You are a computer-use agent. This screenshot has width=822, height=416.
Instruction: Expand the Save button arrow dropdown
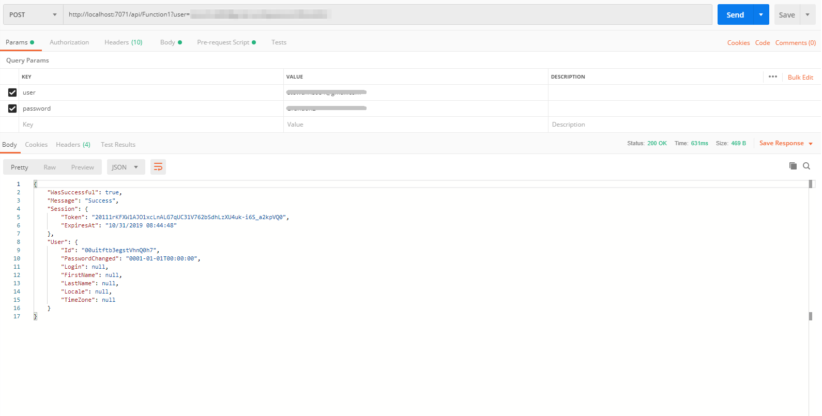pyautogui.click(x=808, y=14)
